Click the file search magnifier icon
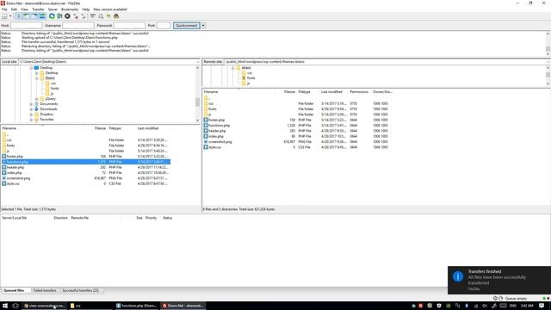Viewport: 551px width, 310px height. point(101,16)
